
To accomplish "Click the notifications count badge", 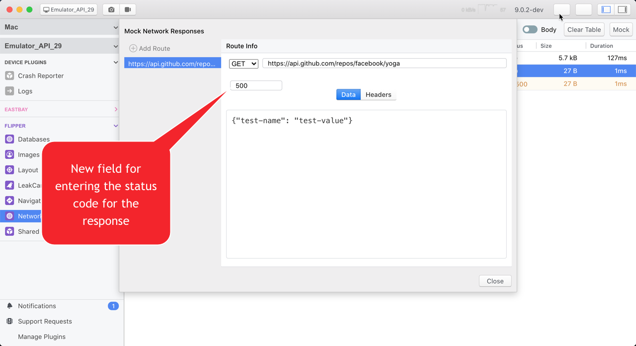I will (x=113, y=306).
